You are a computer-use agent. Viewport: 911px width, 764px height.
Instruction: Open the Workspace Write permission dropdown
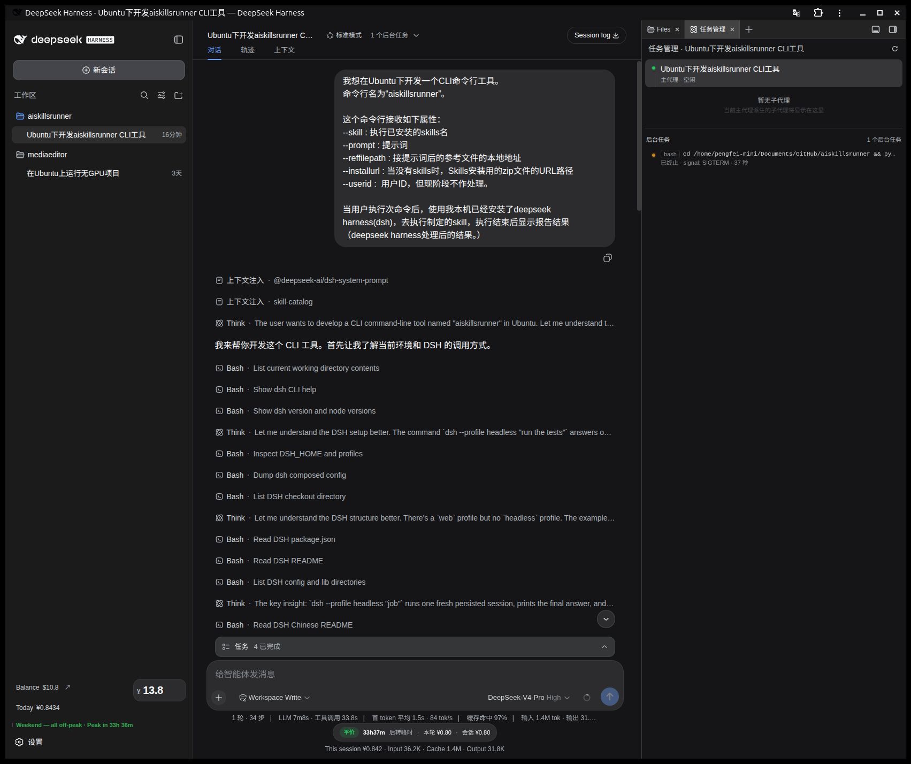(x=274, y=698)
